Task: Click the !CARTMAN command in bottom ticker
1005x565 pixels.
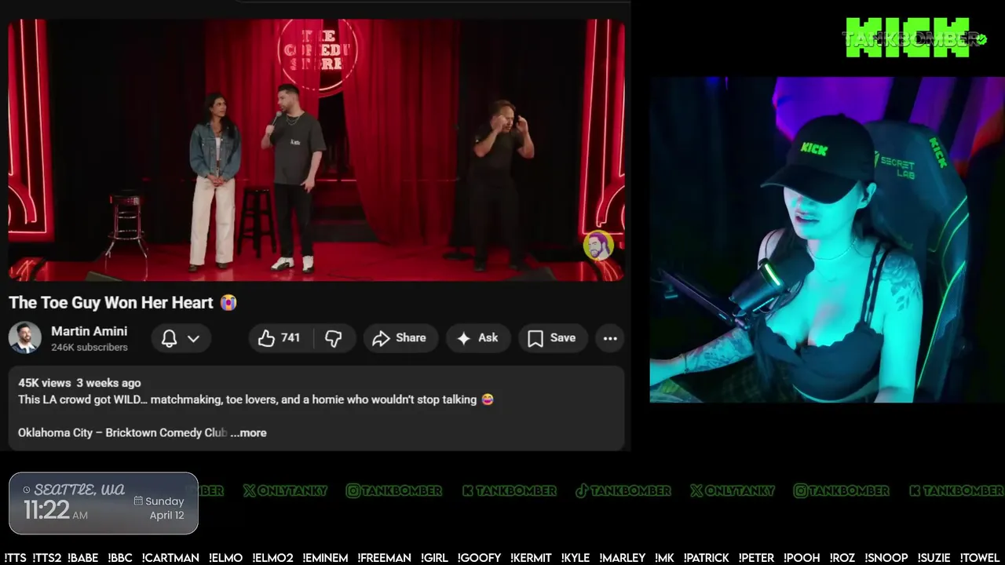Action: [170, 558]
